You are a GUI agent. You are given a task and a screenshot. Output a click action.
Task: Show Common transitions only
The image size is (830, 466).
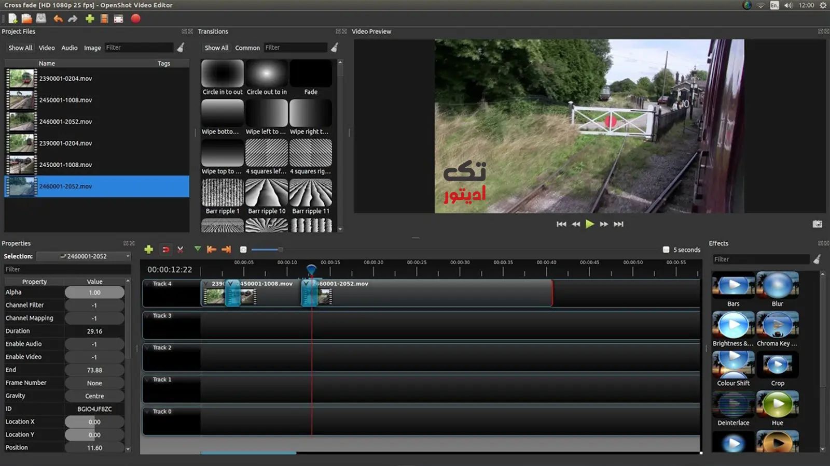(x=247, y=48)
